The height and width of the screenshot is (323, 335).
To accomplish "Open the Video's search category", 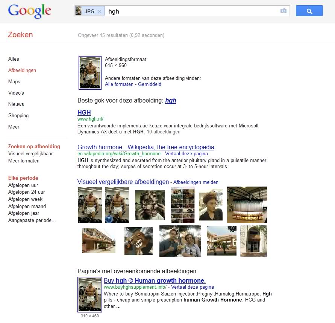I will click(x=16, y=93).
